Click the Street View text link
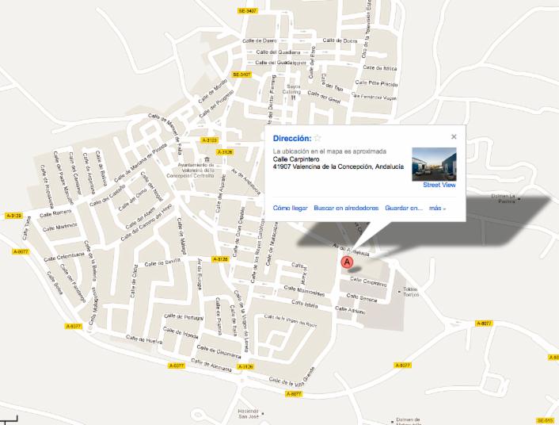The width and height of the screenshot is (559, 425). coord(439,185)
